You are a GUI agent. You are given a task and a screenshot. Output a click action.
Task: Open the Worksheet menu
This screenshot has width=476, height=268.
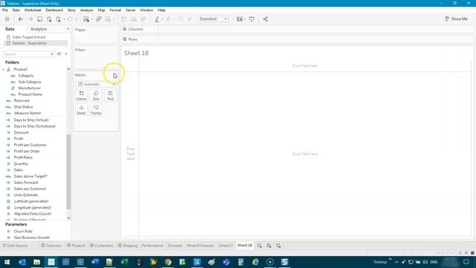point(33,10)
